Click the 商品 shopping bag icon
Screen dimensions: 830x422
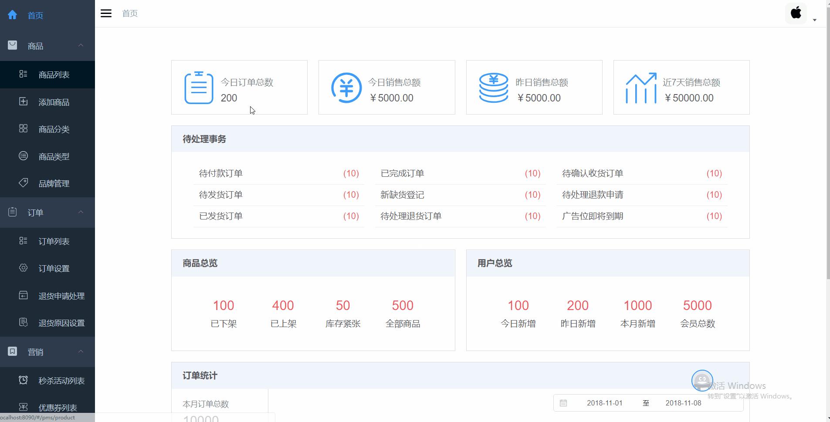(x=12, y=45)
